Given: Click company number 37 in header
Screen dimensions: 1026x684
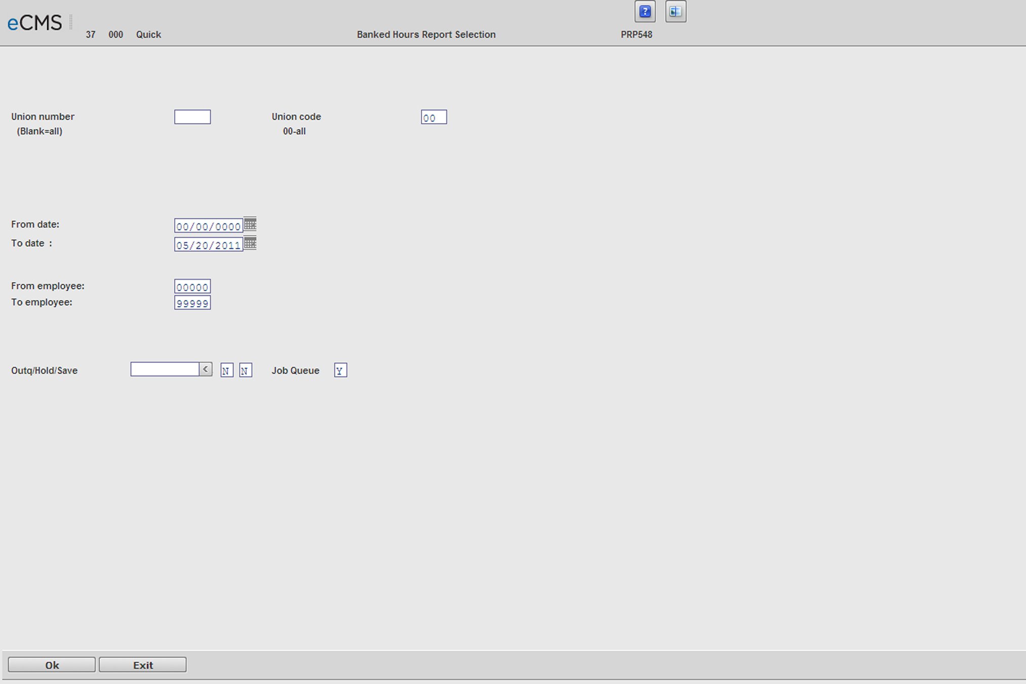Looking at the screenshot, I should [x=91, y=34].
